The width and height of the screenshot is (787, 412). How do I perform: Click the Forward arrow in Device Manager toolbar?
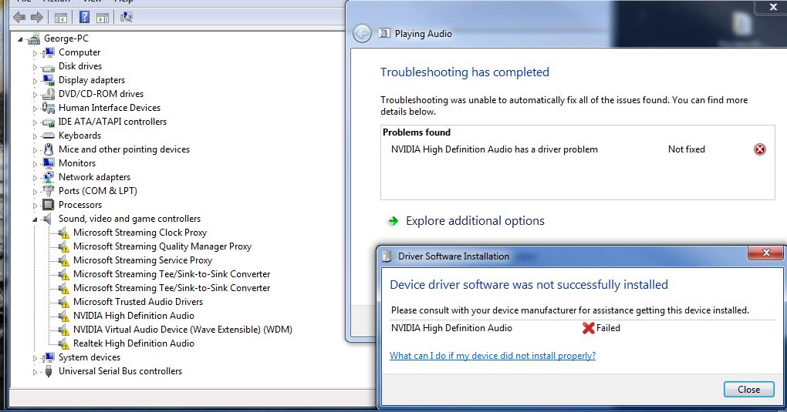click(x=36, y=18)
